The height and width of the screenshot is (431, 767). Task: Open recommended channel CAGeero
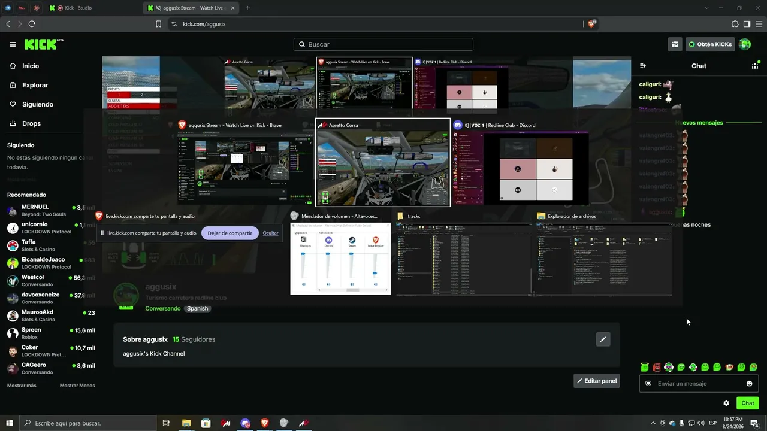50,368
